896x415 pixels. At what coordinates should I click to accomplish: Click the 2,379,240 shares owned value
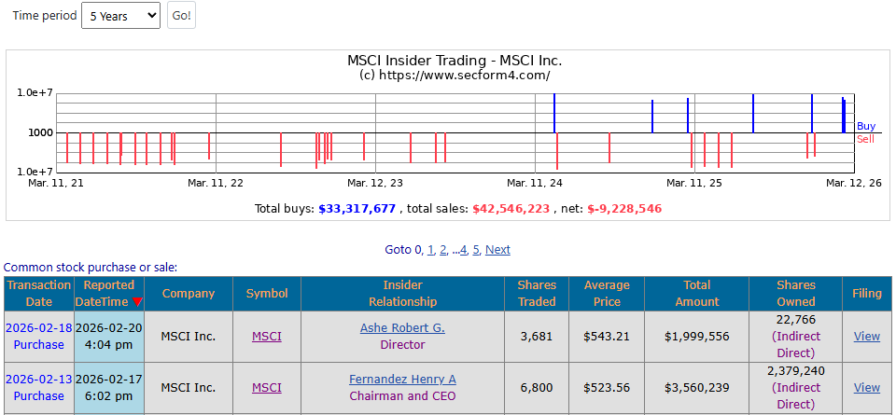(x=796, y=370)
